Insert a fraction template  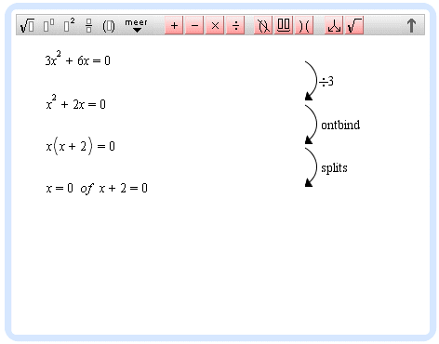[x=89, y=25]
